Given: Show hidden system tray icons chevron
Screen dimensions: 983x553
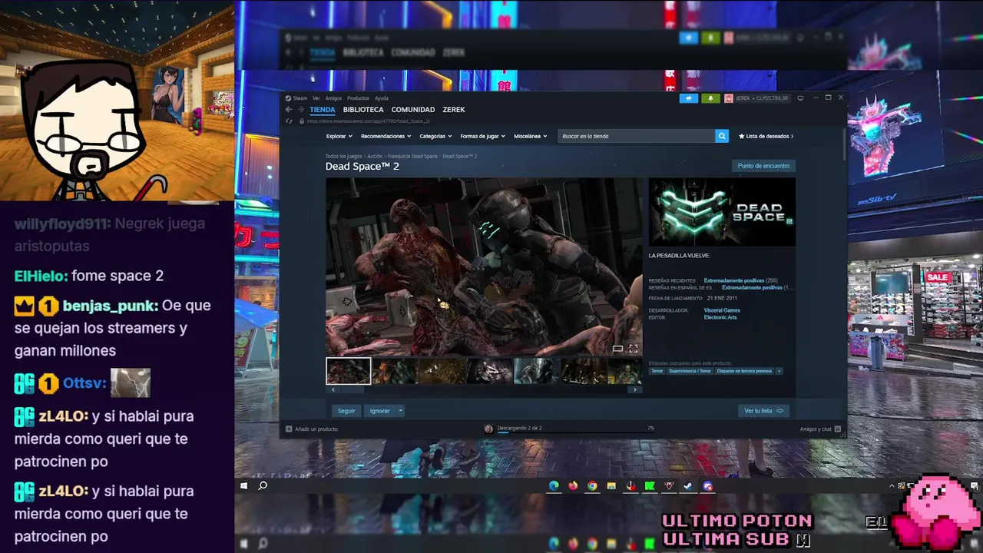Looking at the screenshot, I should tap(892, 486).
